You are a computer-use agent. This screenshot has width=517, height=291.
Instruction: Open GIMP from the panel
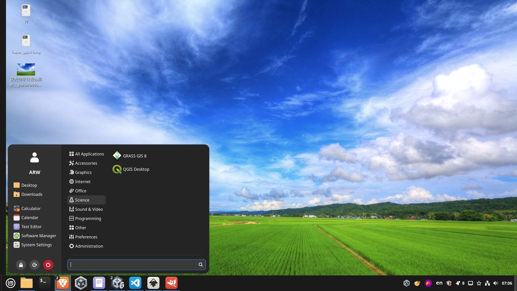coord(171,283)
